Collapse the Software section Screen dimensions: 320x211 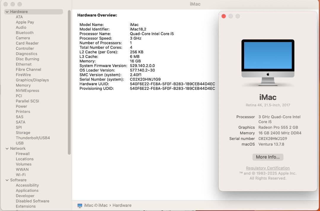click(x=7, y=180)
